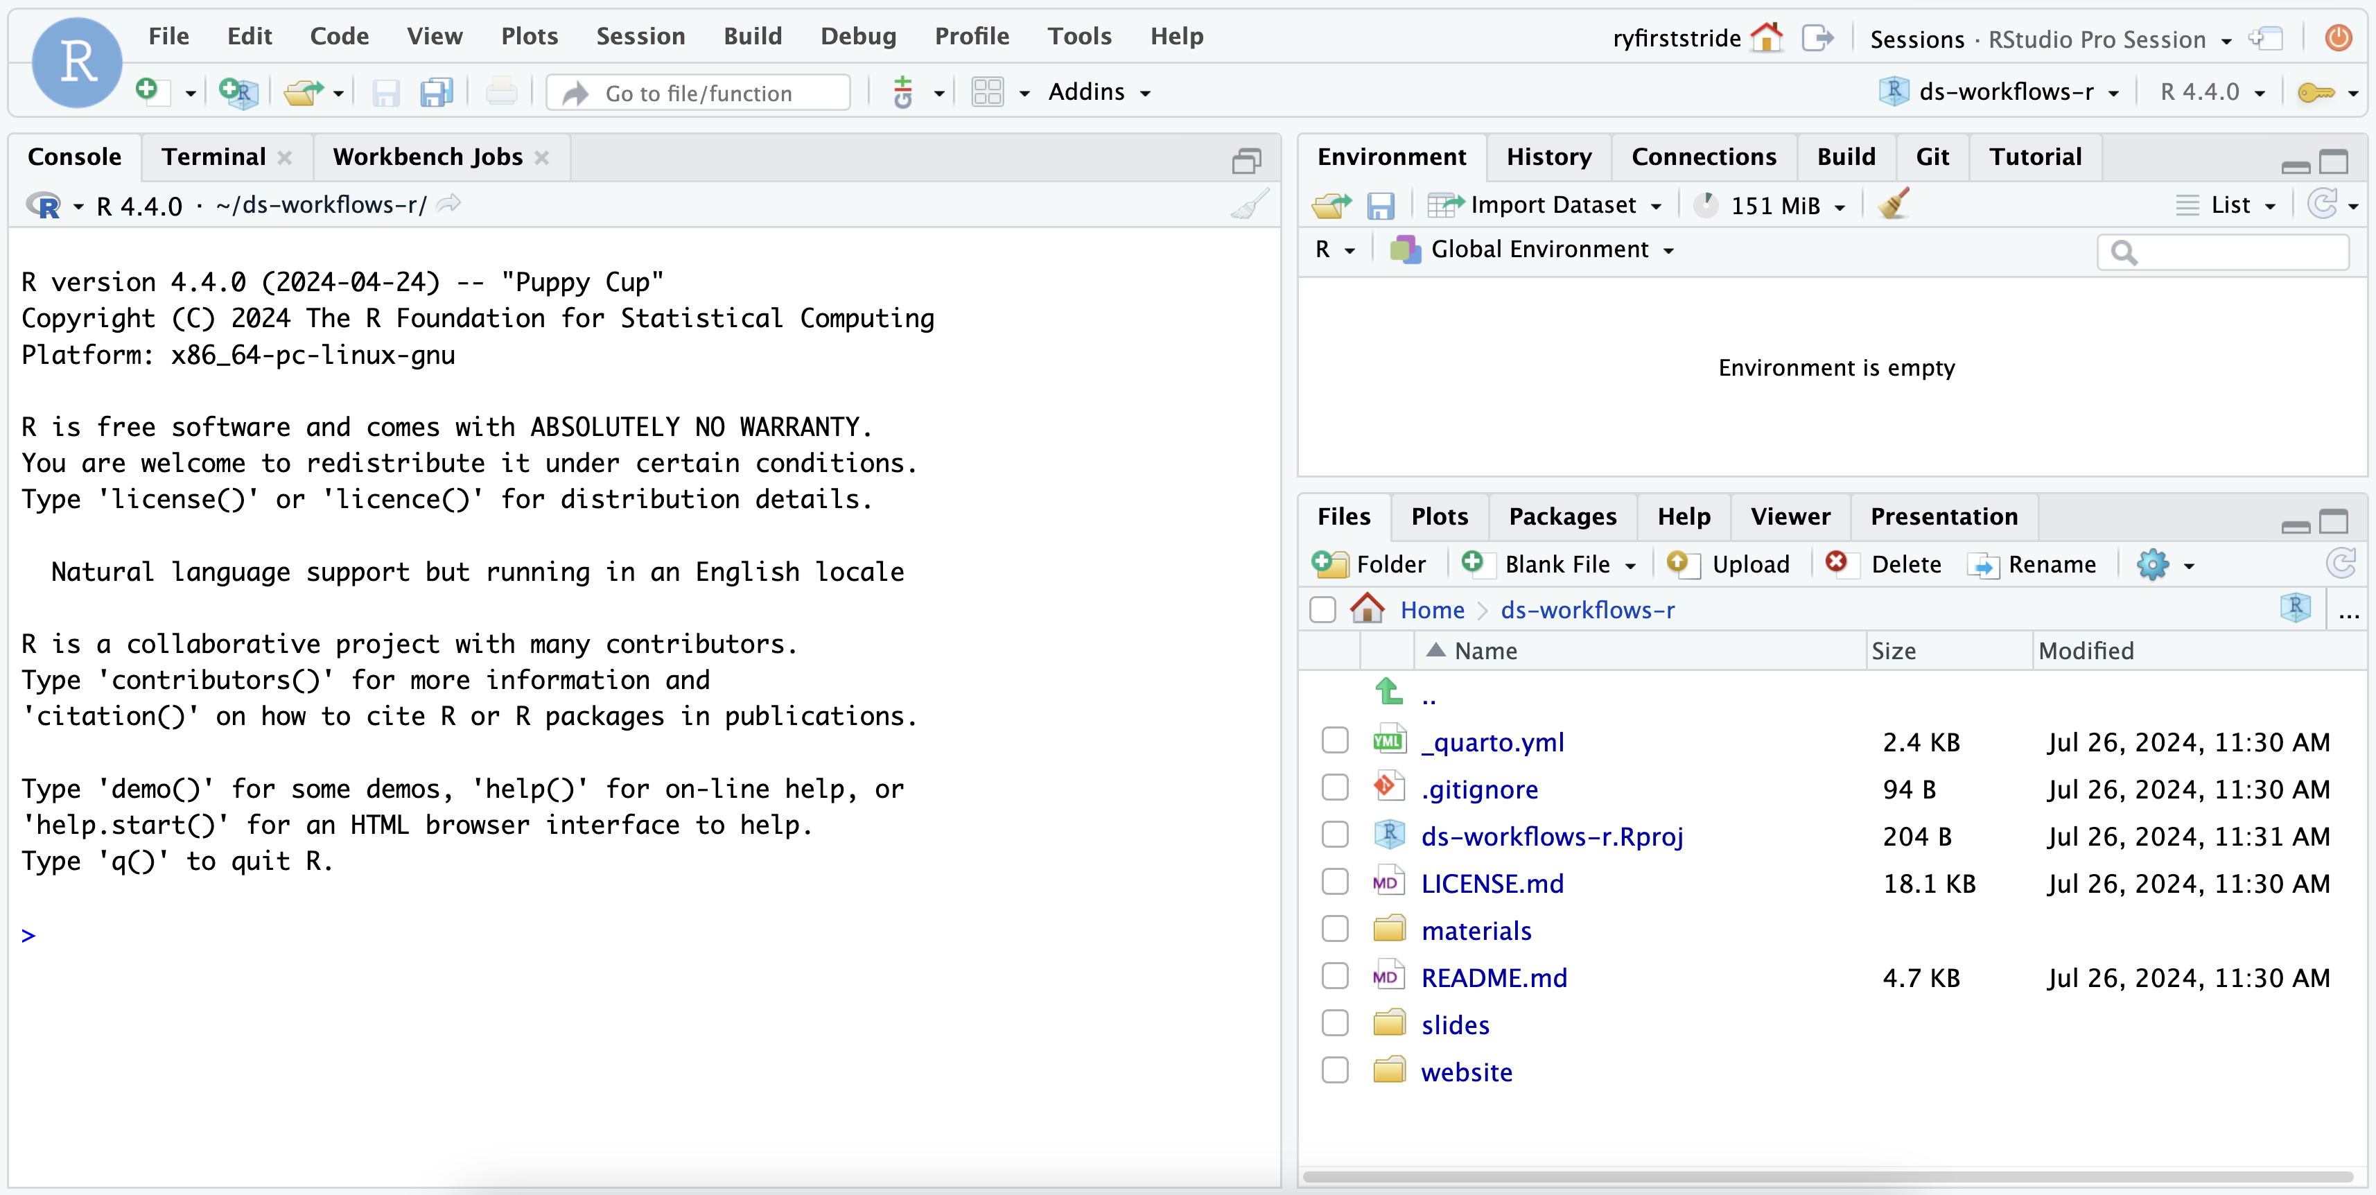Check the README.md file checkbox

1335,977
